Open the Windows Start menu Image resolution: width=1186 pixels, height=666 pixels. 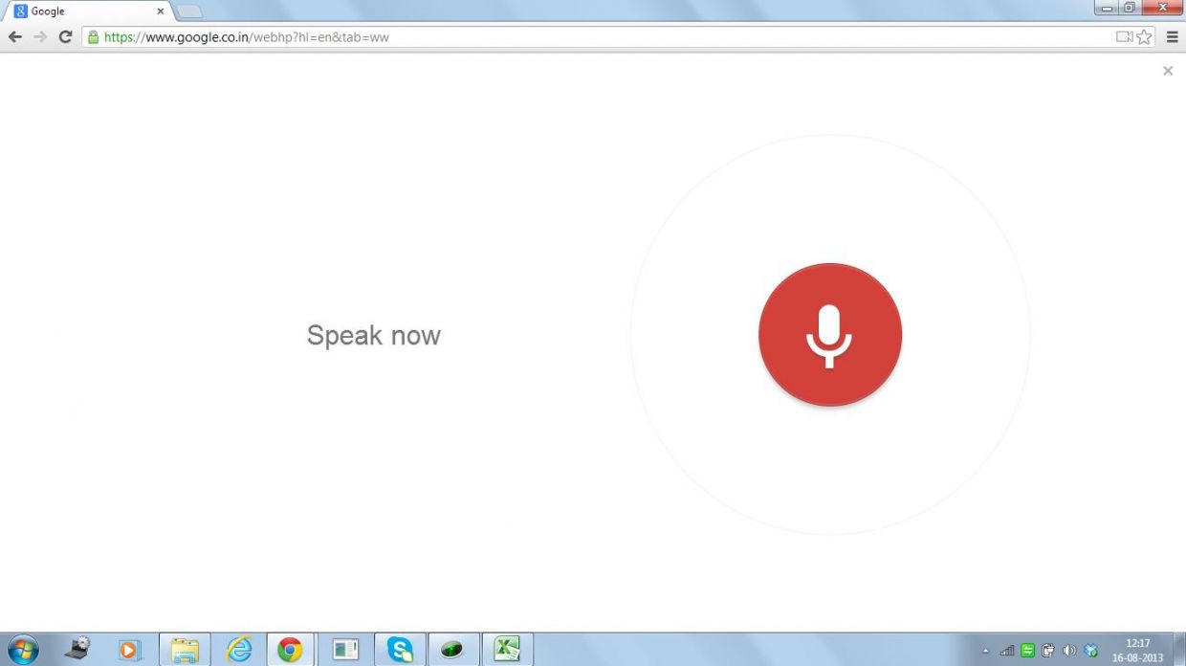(21, 650)
